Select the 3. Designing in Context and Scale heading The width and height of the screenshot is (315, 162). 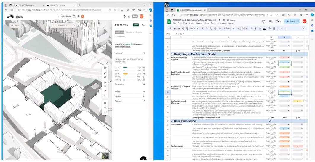click(x=193, y=54)
